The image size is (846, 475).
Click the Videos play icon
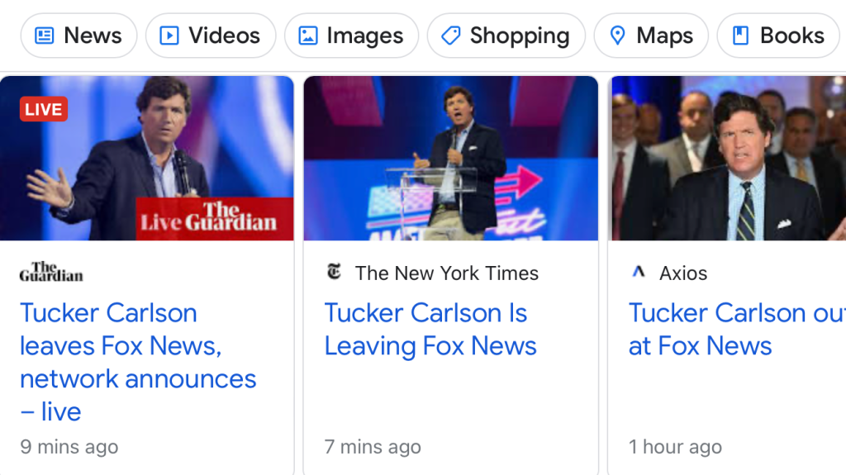tap(169, 36)
